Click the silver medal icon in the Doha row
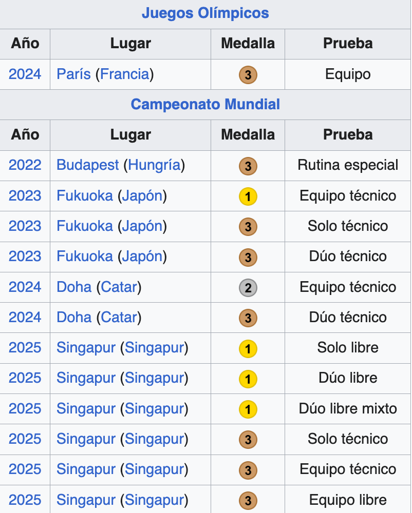The width and height of the screenshot is (412, 513). 248,288
